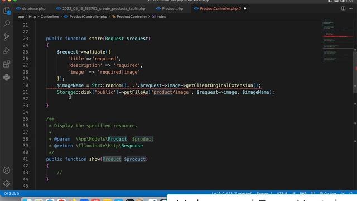Open the editor More Actions ellipsis
Screen dimensions: 357x201
coord(351,8)
